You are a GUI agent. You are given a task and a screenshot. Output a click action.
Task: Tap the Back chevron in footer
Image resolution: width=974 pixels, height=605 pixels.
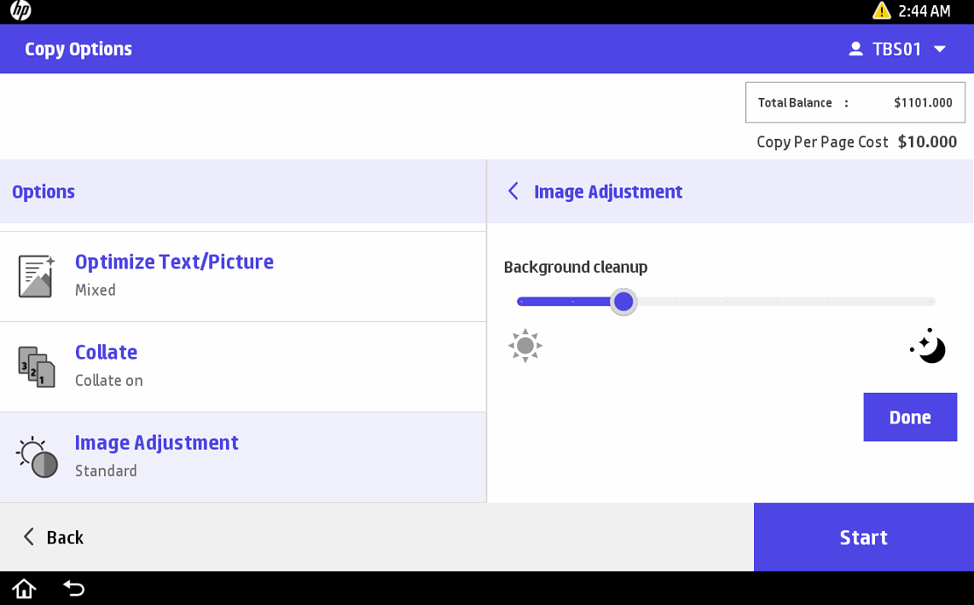click(x=29, y=537)
